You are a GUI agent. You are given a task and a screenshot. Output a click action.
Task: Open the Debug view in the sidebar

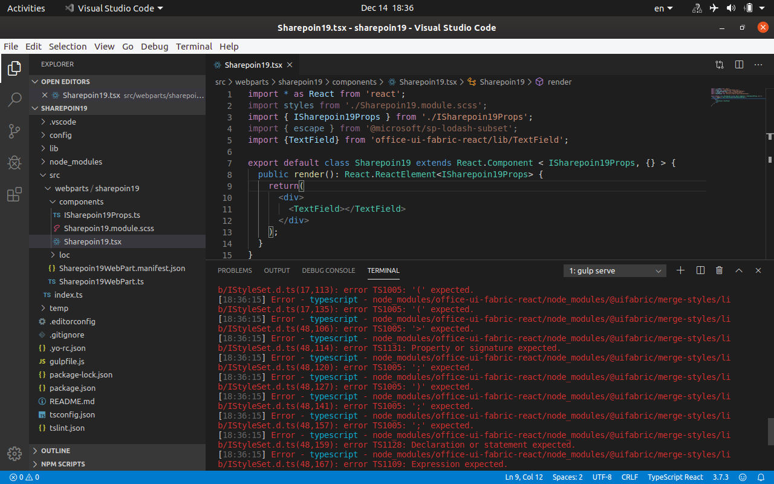click(x=14, y=162)
